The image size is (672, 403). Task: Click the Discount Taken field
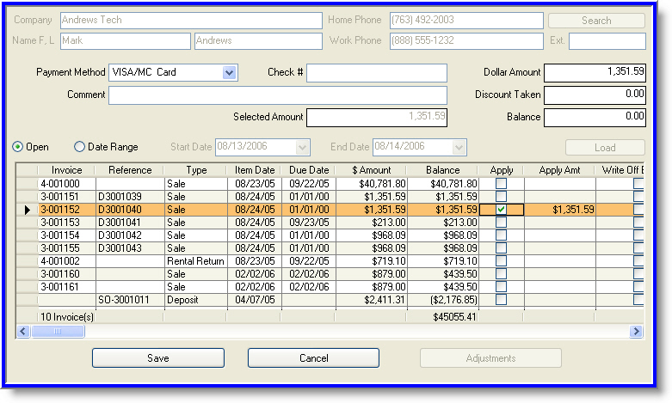(x=595, y=95)
